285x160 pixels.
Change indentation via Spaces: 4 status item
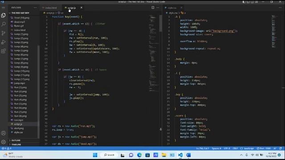(216, 148)
